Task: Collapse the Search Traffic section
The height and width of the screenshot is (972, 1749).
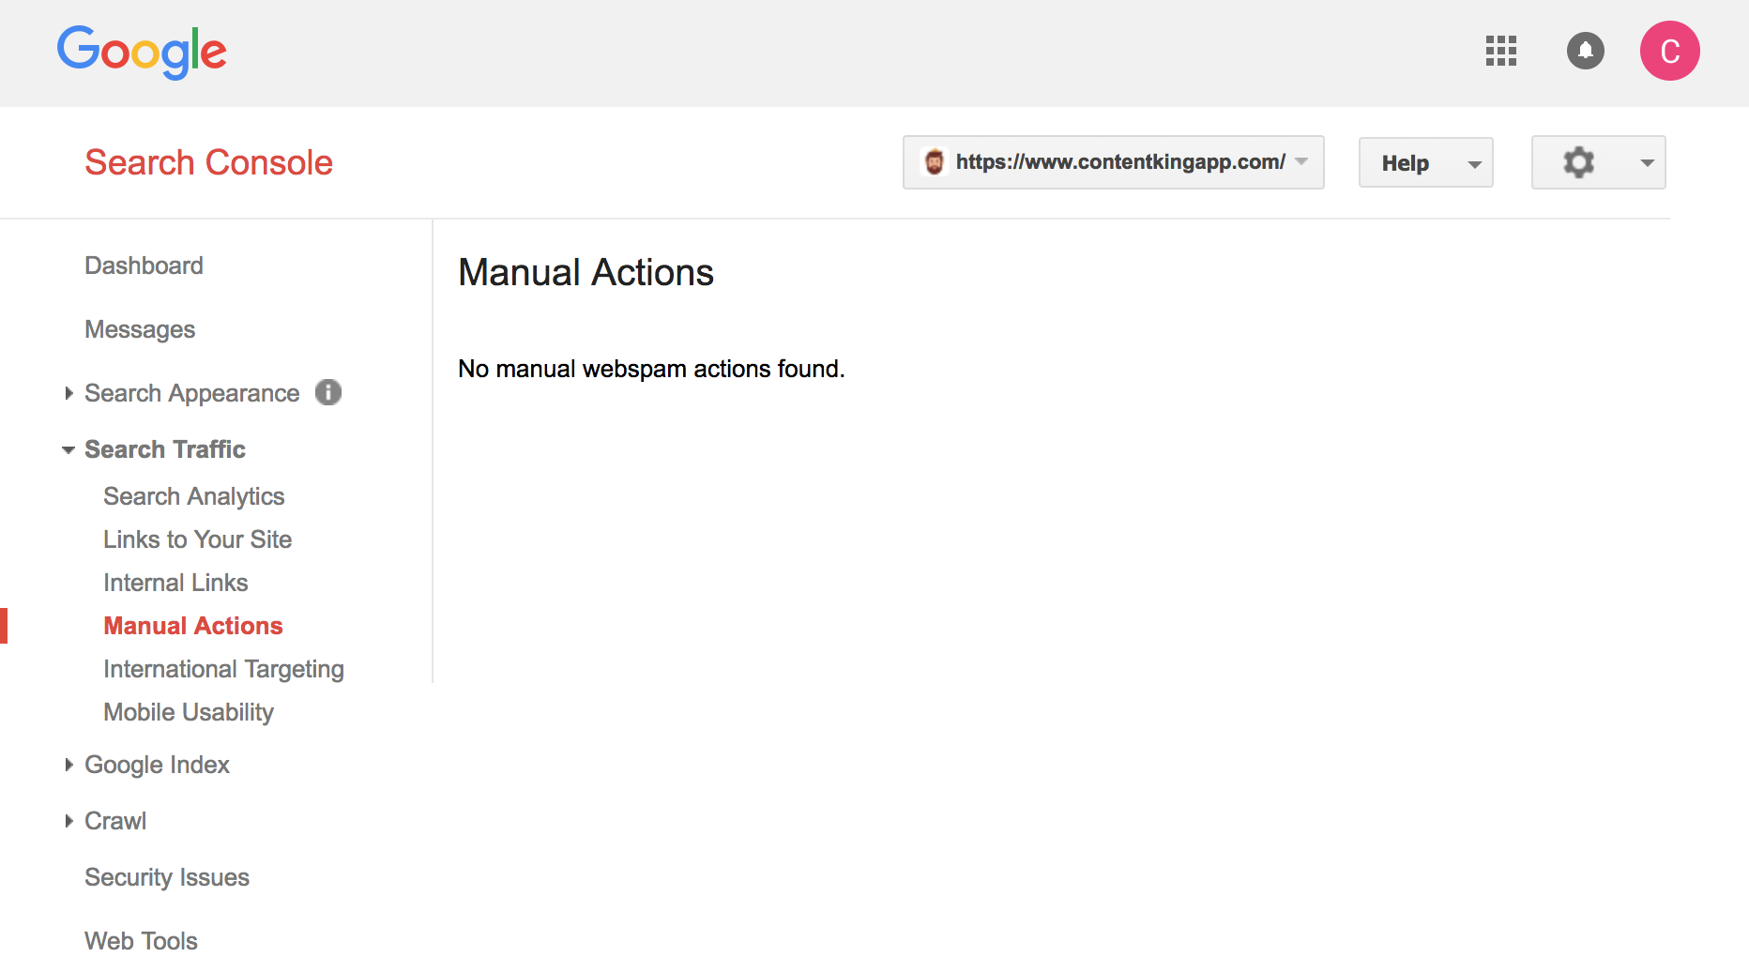Action: coord(68,450)
